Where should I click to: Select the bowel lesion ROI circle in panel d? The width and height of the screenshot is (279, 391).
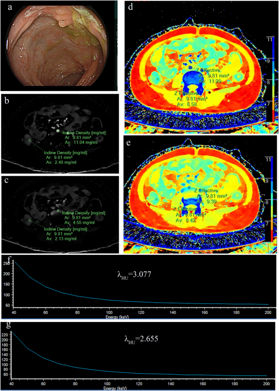[x=158, y=79]
